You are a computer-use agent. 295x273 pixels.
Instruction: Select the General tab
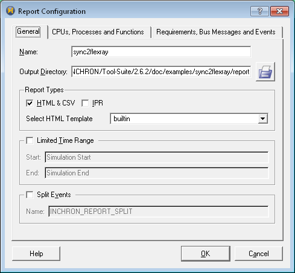[x=28, y=31]
